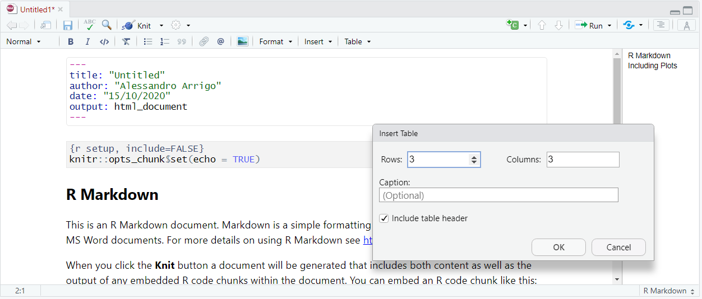Open the gear settings dropdown arrow
The image size is (702, 299).
pyautogui.click(x=188, y=26)
